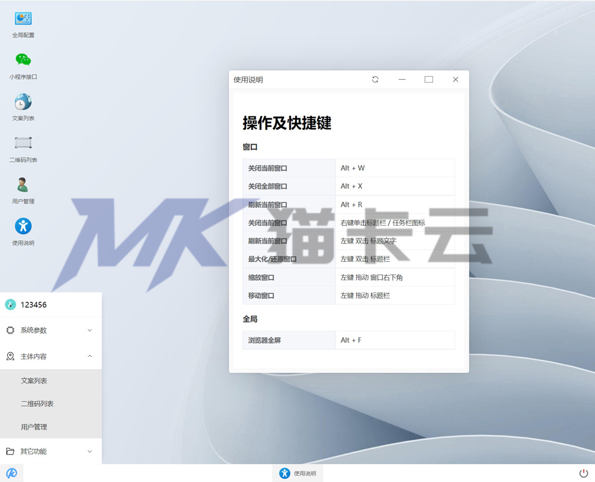This screenshot has height=482, width=595.
Task: Click the Alt + X shortcut cell
Action: pyautogui.click(x=395, y=186)
